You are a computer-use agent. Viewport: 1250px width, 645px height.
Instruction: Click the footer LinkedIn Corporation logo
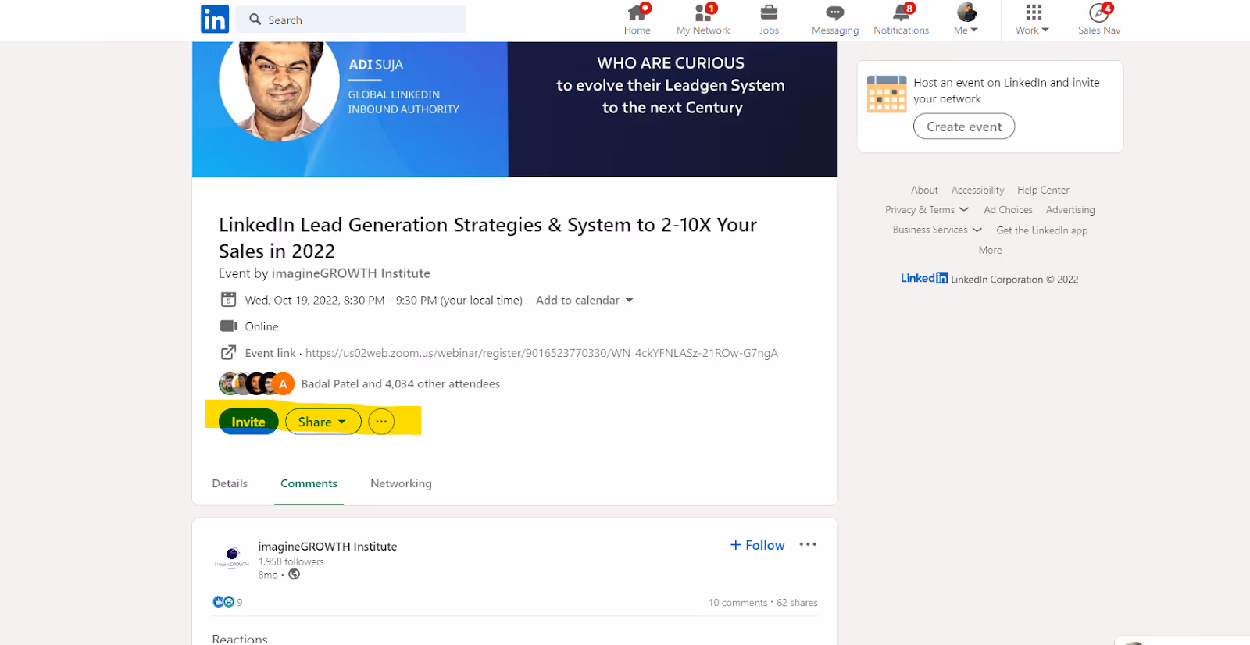pos(923,278)
